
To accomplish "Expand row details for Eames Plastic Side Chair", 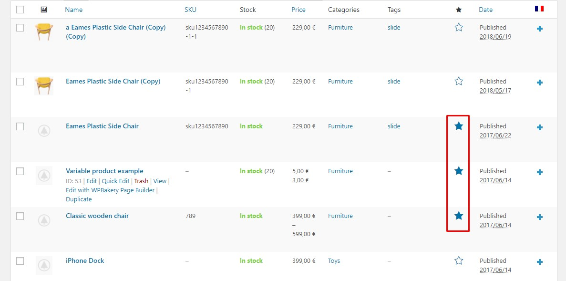I will (x=539, y=127).
